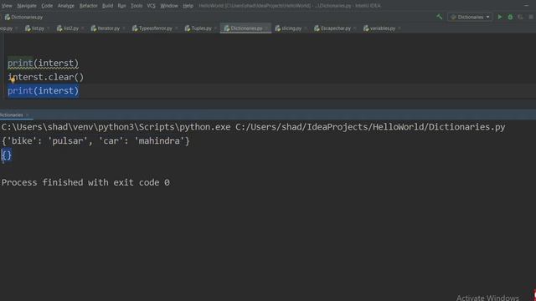This screenshot has height=301, width=536.
Task: Click the highlighted print(interst) code line
Action: 43,91
